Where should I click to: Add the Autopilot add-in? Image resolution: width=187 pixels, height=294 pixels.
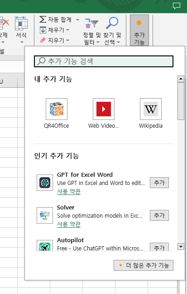point(159,247)
